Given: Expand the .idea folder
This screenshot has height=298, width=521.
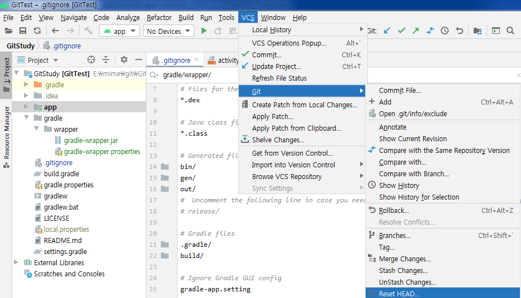Looking at the screenshot, I should [26, 96].
